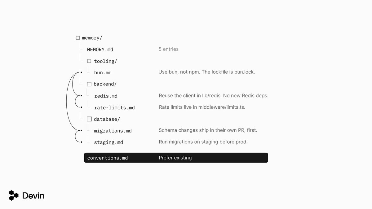Click the square icon beside database/
Image resolution: width=372 pixels, height=209 pixels.
[89, 119]
